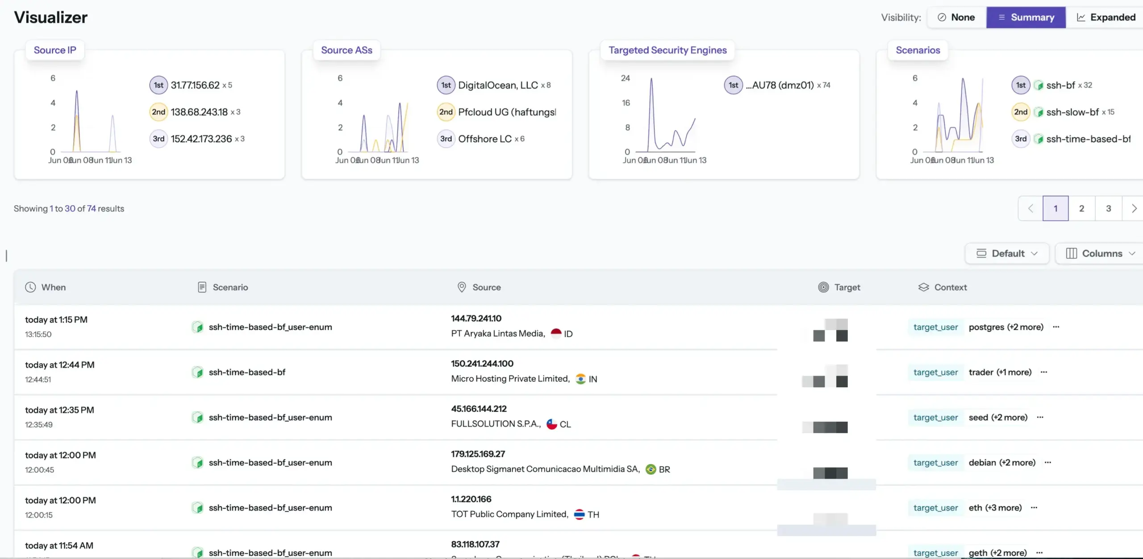Click the Source ASs line chart

[378, 120]
